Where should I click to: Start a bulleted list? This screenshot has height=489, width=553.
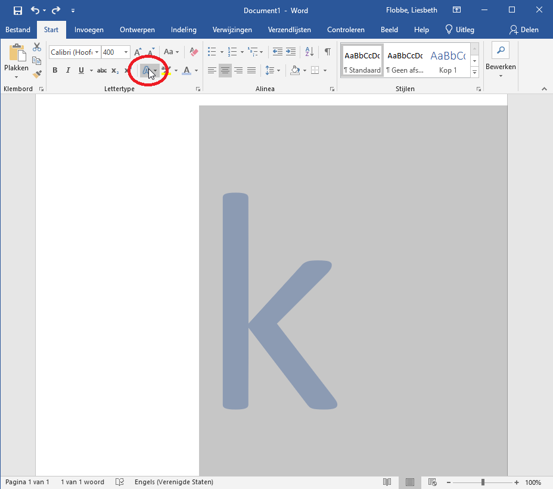(x=212, y=52)
